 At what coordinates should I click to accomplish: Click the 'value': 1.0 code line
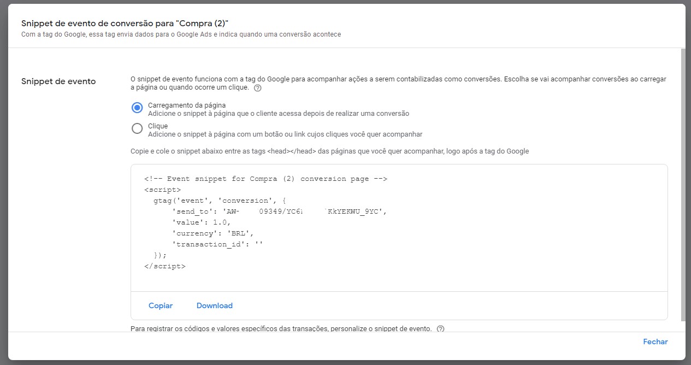click(x=202, y=222)
